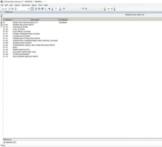Click the arrow icon for M0 Guards And Covers

[4, 43]
